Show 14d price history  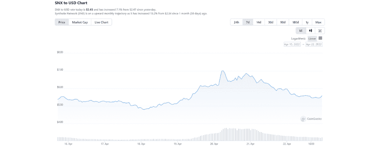click(259, 22)
